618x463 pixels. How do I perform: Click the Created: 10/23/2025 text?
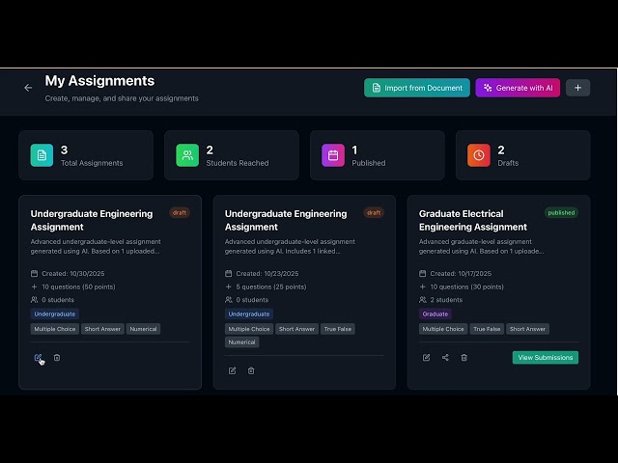267,273
